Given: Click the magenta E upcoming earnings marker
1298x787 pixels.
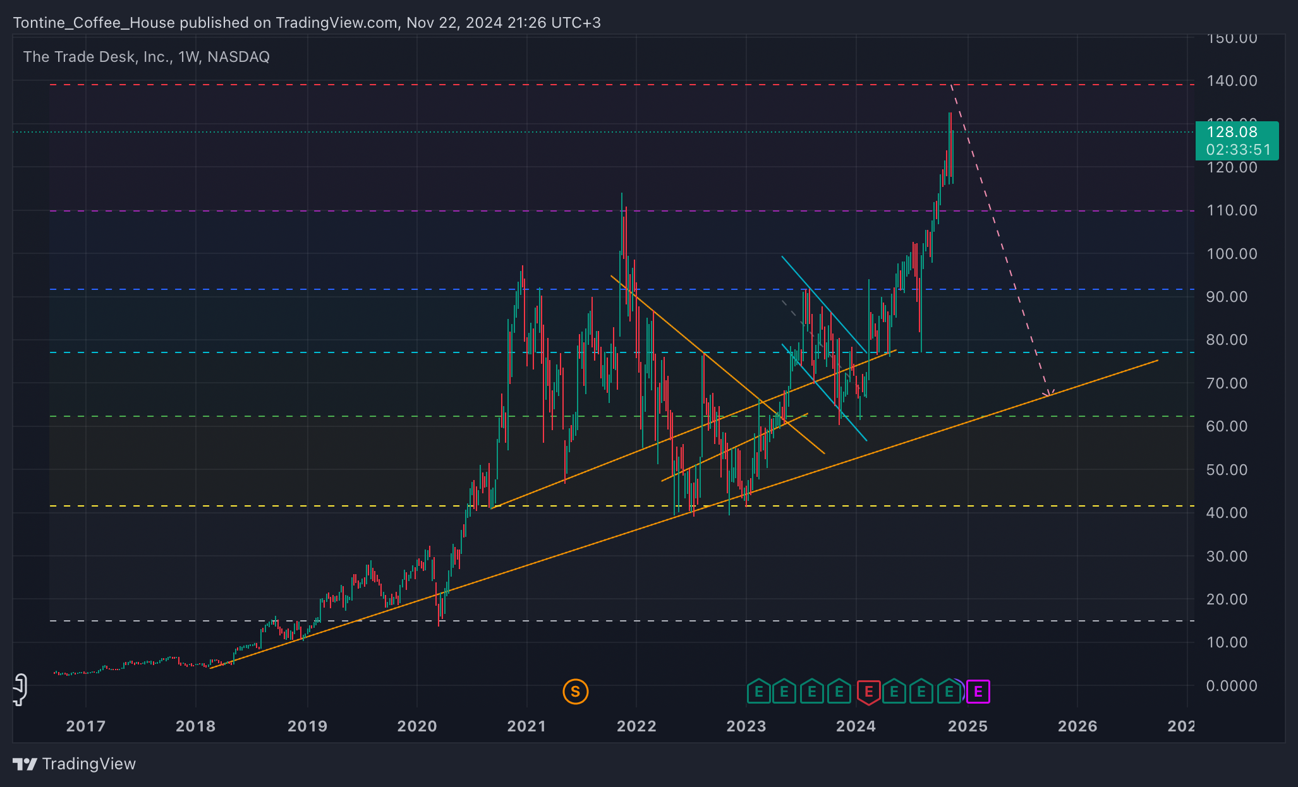Looking at the screenshot, I should 978,692.
